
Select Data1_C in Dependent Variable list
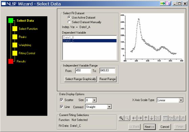click(x=90, y=41)
